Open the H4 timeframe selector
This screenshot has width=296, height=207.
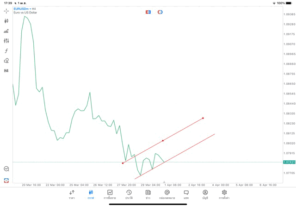(6, 71)
